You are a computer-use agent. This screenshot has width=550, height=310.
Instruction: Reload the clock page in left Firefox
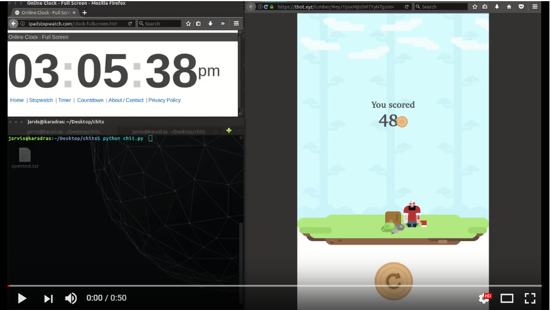(x=130, y=23)
